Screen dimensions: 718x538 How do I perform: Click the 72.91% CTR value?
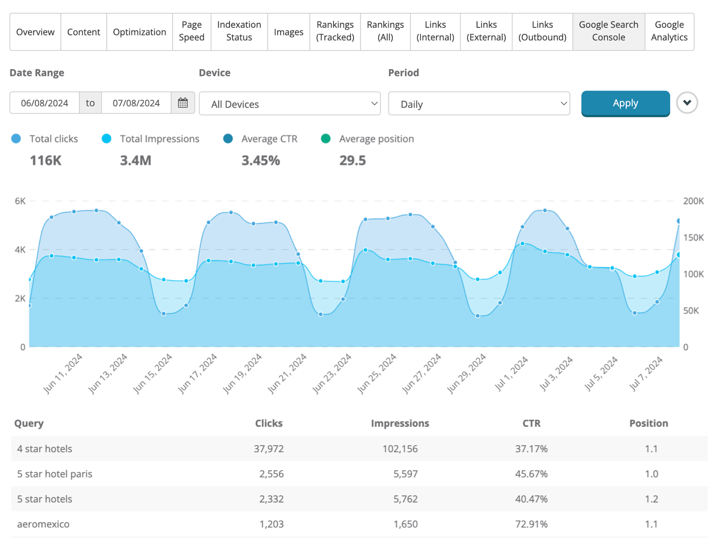click(x=532, y=524)
